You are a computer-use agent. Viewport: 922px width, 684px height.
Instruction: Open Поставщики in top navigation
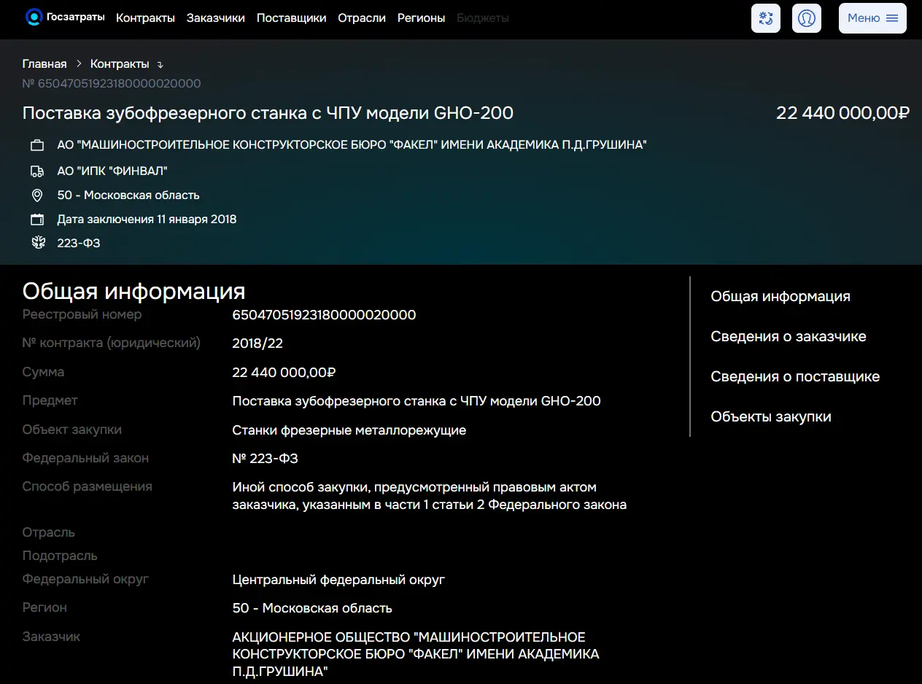(291, 18)
